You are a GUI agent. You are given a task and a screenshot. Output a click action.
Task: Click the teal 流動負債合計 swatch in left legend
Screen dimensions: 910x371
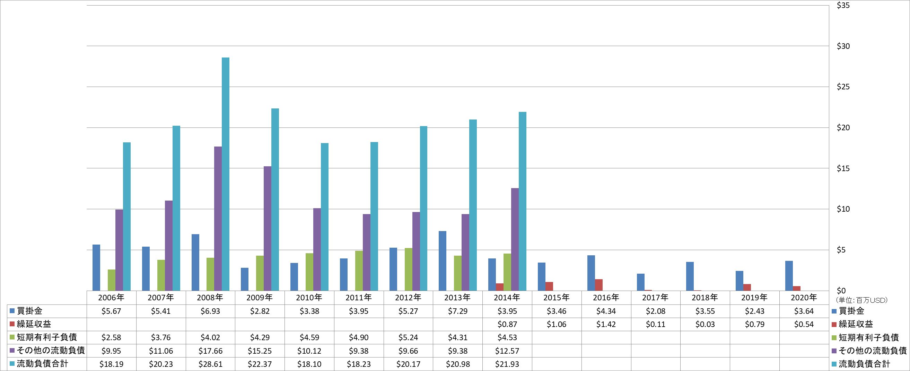(x=12, y=364)
